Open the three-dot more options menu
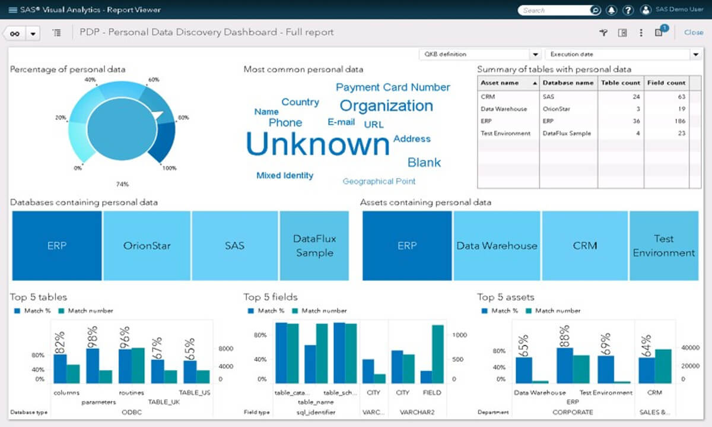Viewport: 712px width, 427px height. coord(641,33)
